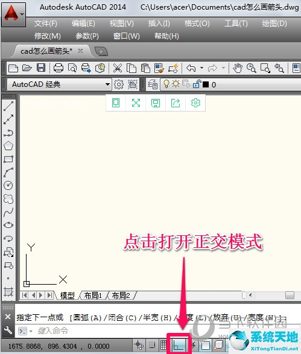The width and height of the screenshot is (301, 354).
Task: Select the Revision Cloud tool
Action: tap(8, 199)
